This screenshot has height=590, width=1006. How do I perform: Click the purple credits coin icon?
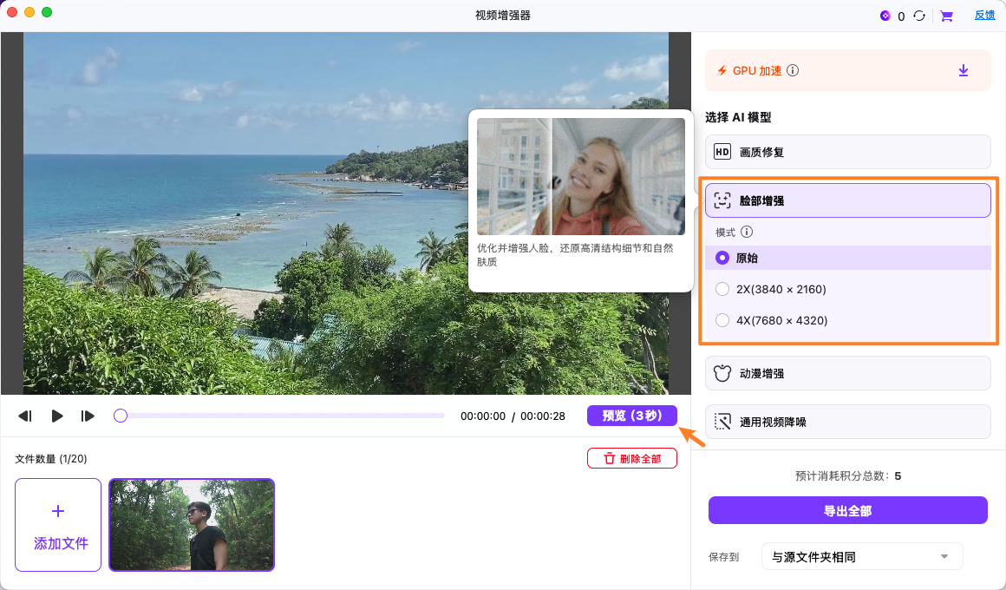(x=885, y=16)
